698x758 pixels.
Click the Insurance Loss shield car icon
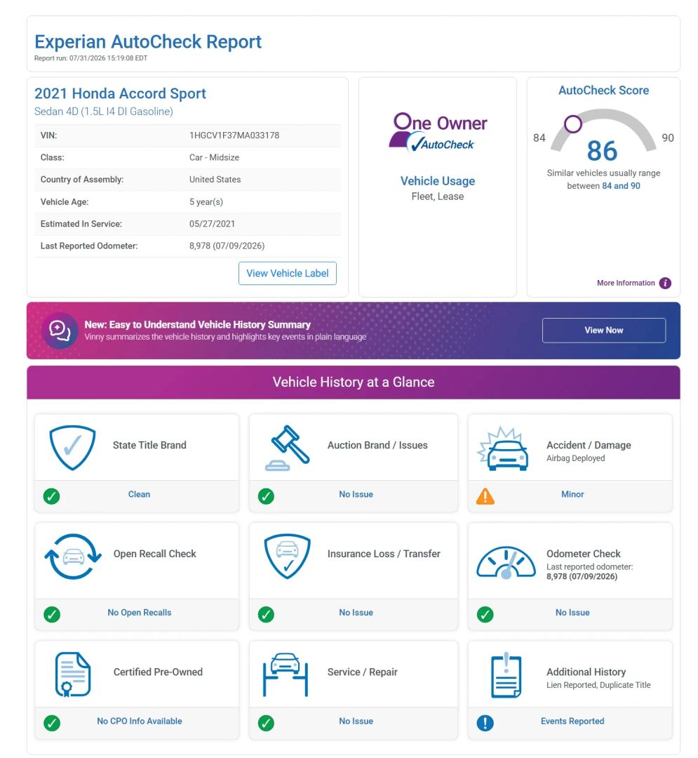288,556
